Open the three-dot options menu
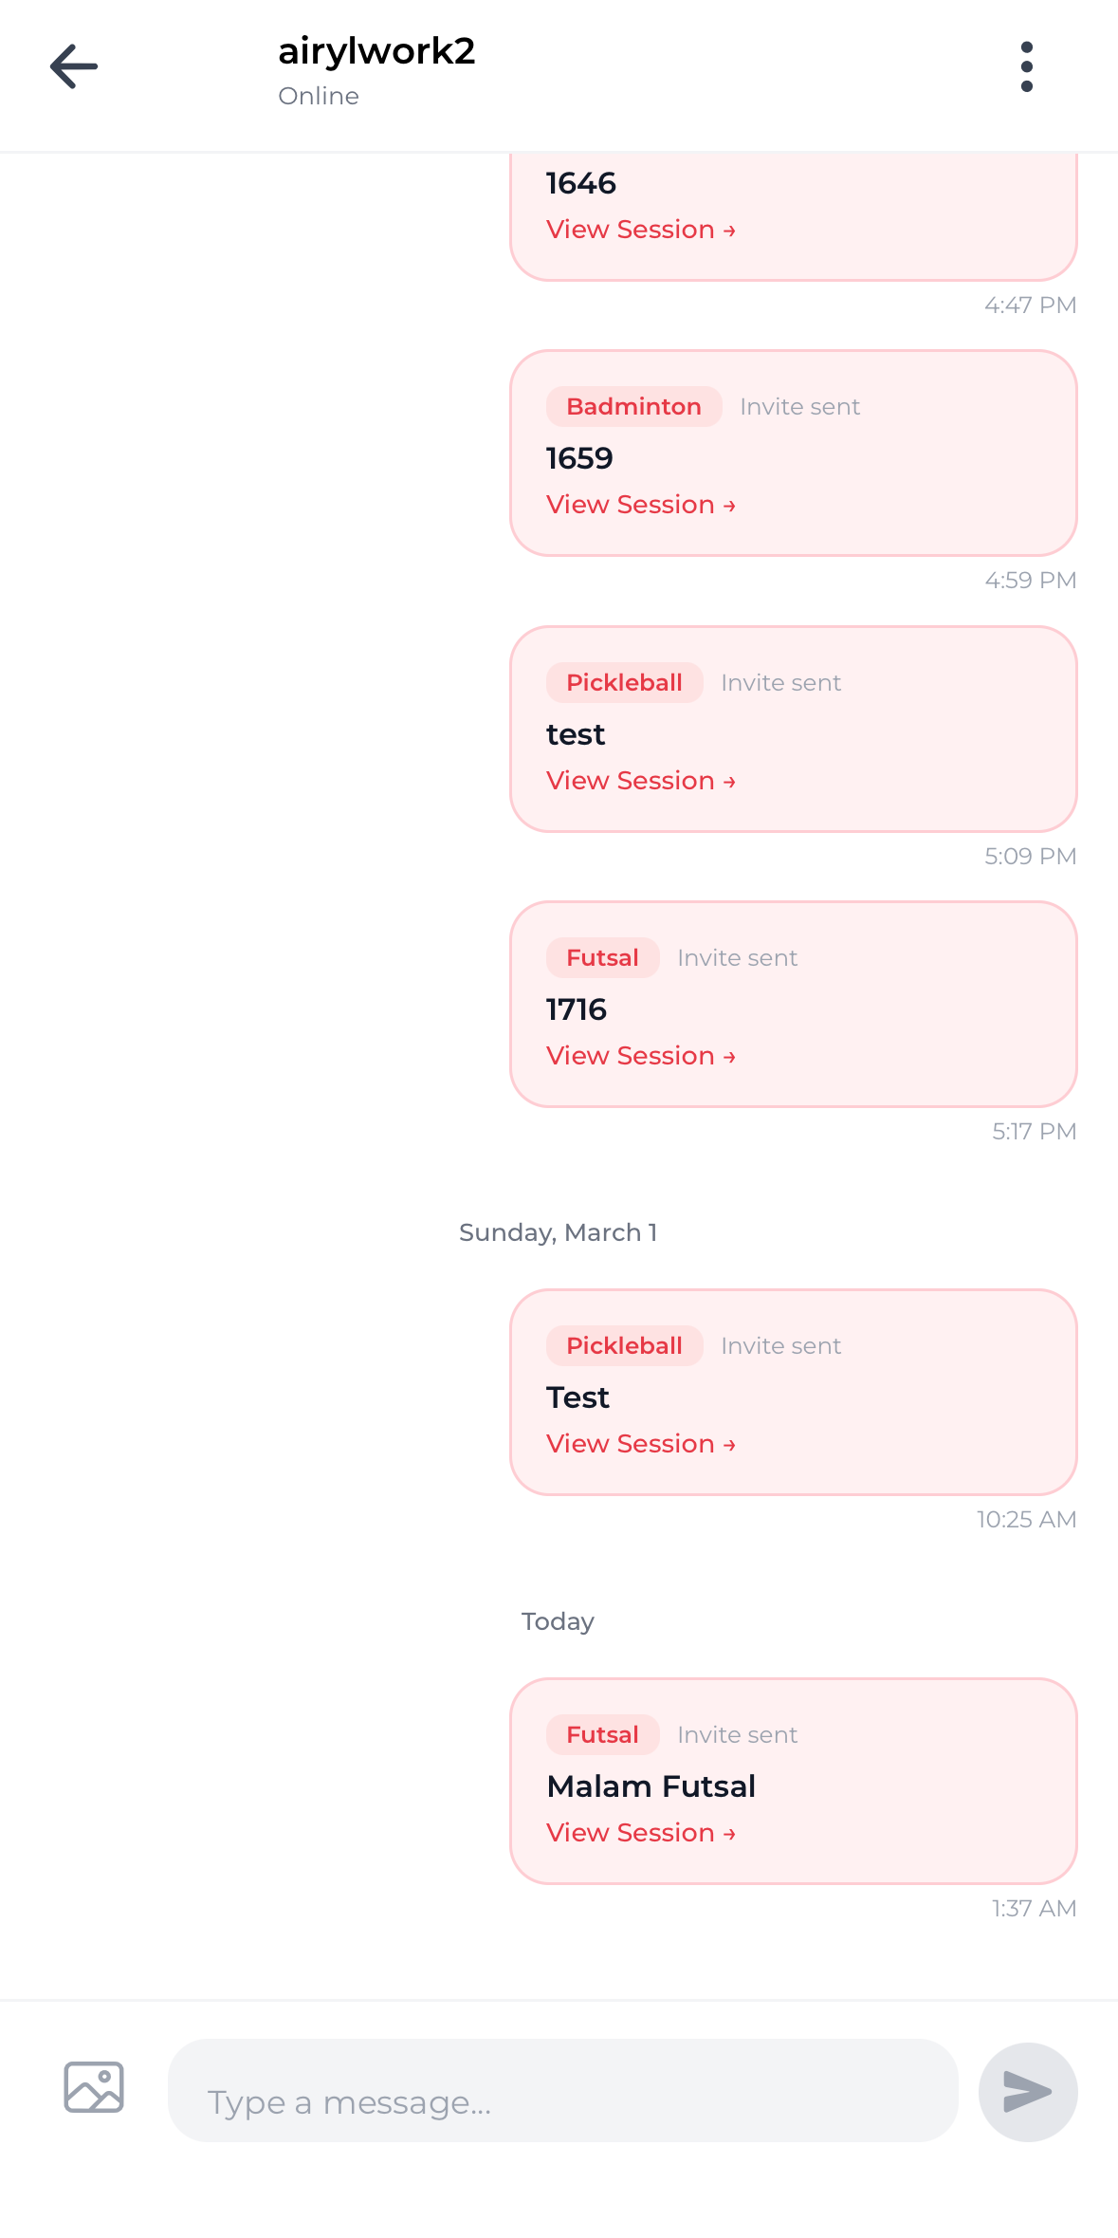Screen dimensions: 1118x2238 coord(1026,66)
